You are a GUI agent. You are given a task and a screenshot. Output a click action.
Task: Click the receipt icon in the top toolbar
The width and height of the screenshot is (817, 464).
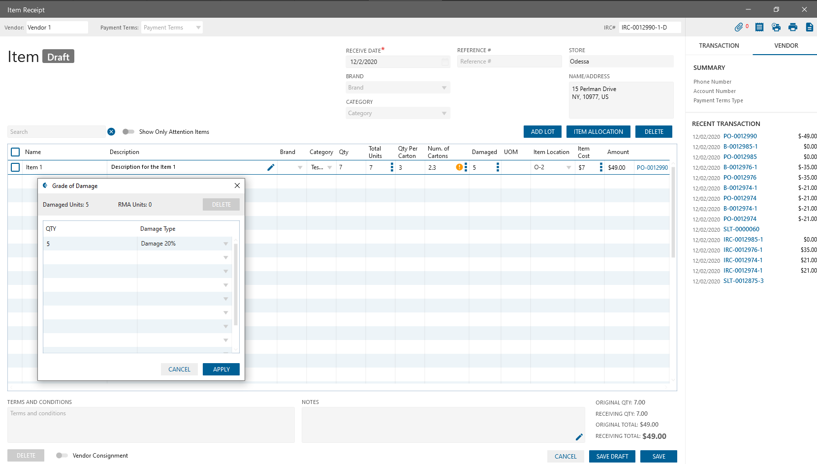759,28
